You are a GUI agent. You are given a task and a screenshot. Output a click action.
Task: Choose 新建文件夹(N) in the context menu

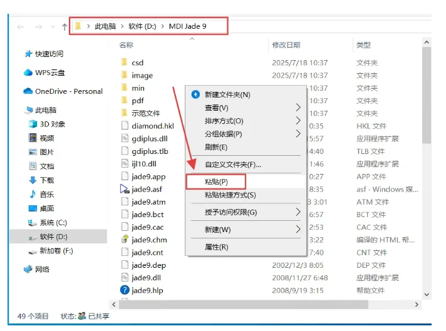tap(246, 94)
